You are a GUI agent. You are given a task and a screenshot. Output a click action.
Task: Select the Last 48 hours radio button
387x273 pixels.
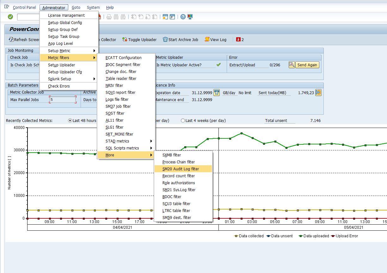[70, 121]
